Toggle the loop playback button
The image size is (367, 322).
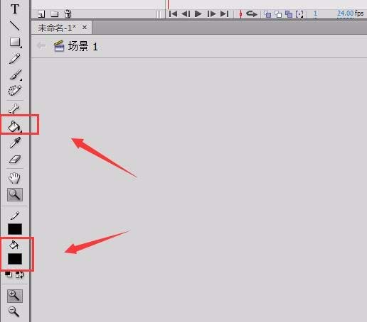pos(252,14)
